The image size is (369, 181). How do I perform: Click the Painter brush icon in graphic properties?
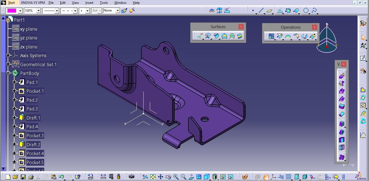124,11
